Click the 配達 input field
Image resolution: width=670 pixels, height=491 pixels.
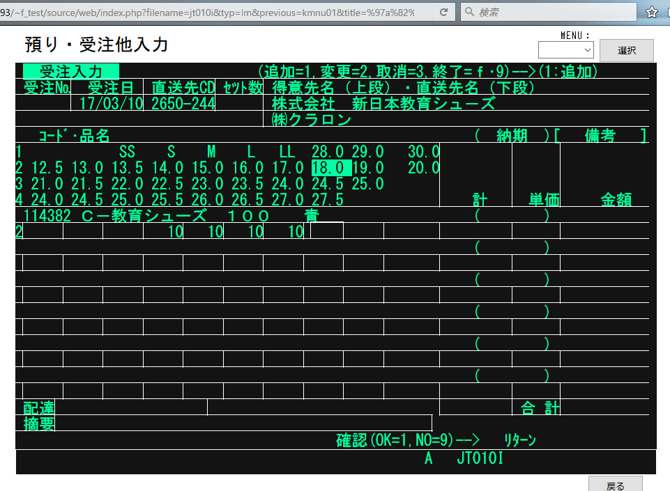click(x=131, y=407)
